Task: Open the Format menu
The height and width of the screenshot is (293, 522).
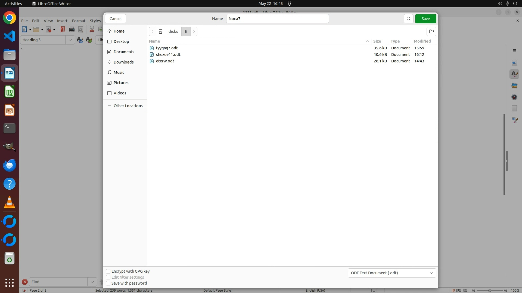Action: click(79, 21)
